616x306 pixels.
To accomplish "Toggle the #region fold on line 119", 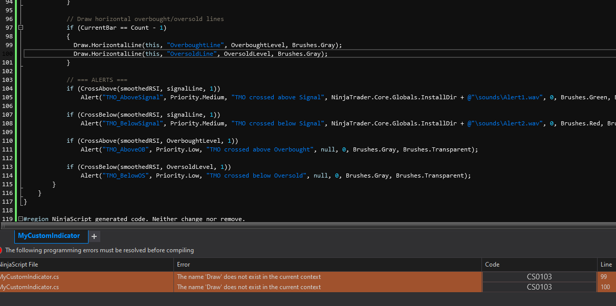I will point(20,219).
